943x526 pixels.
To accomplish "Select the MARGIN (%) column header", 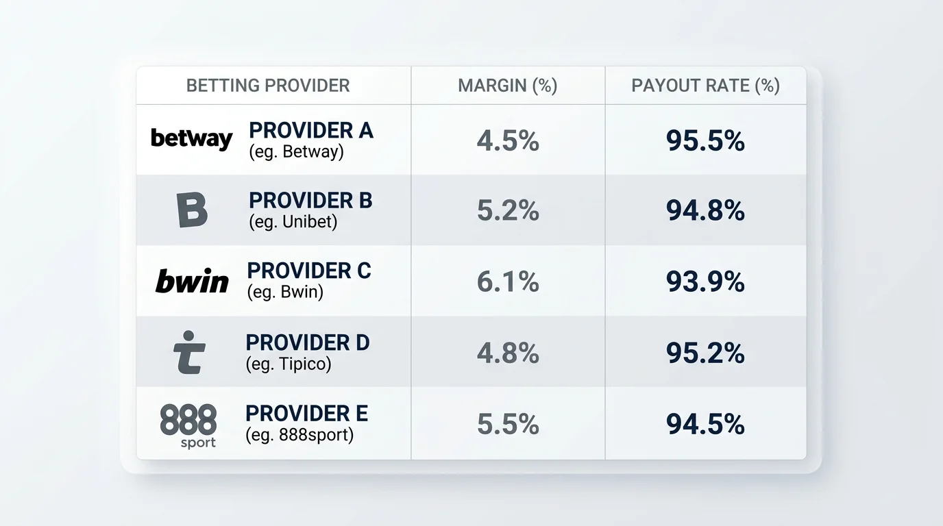I will click(x=508, y=86).
